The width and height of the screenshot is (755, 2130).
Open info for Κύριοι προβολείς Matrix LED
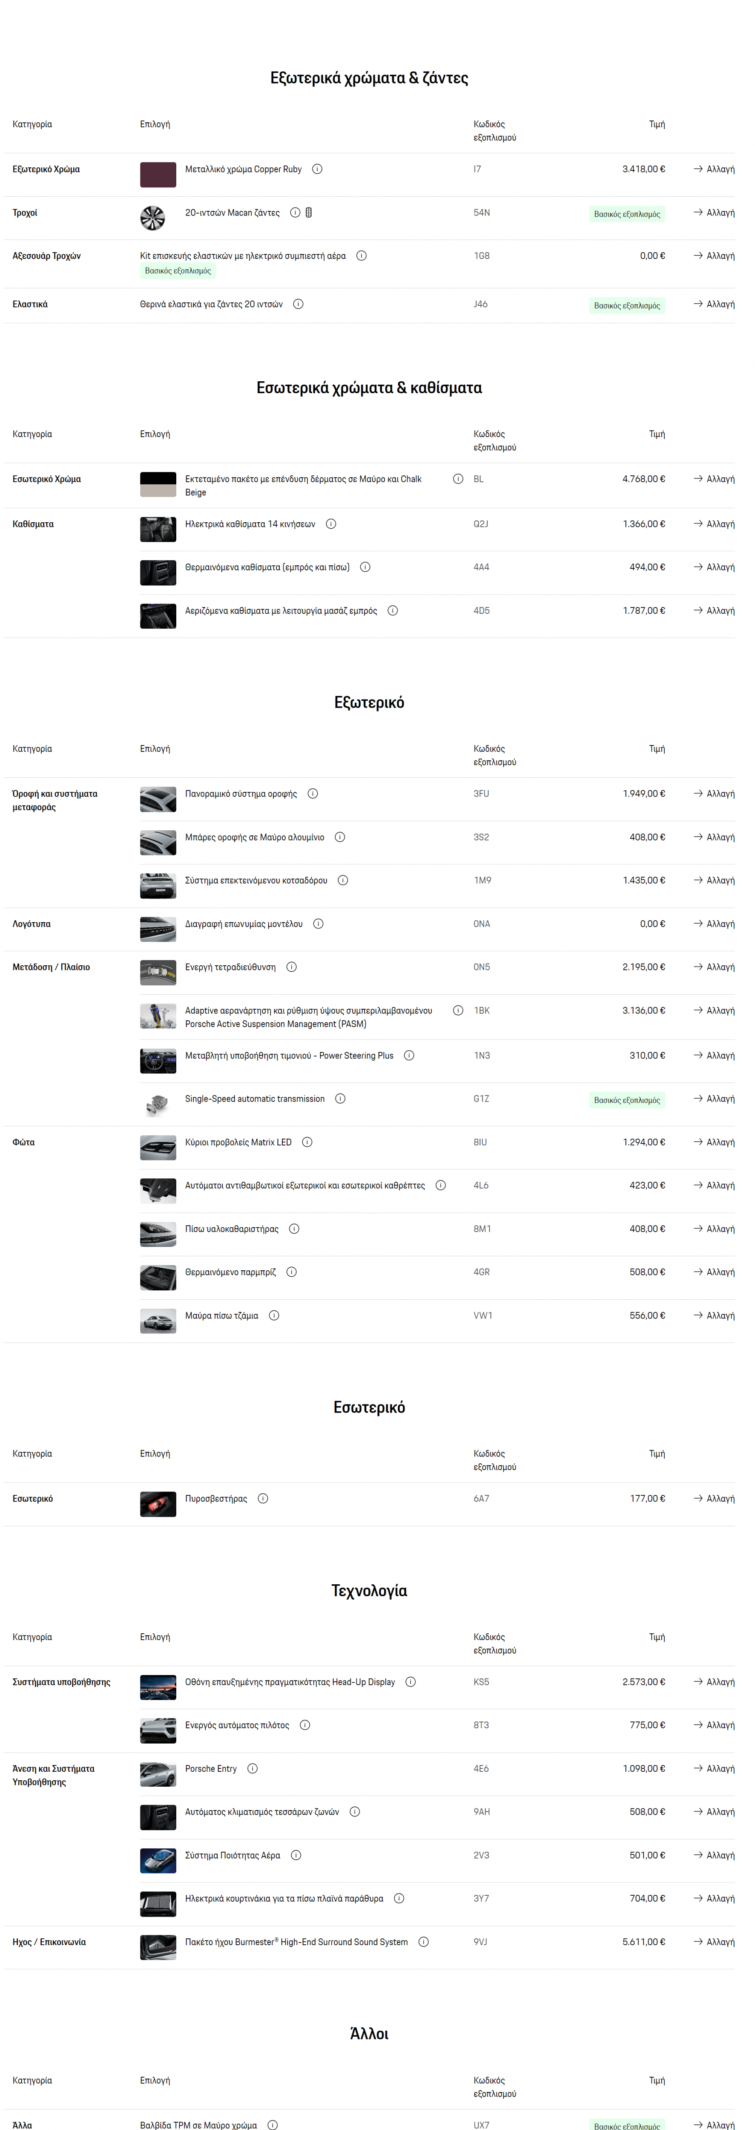(307, 1143)
